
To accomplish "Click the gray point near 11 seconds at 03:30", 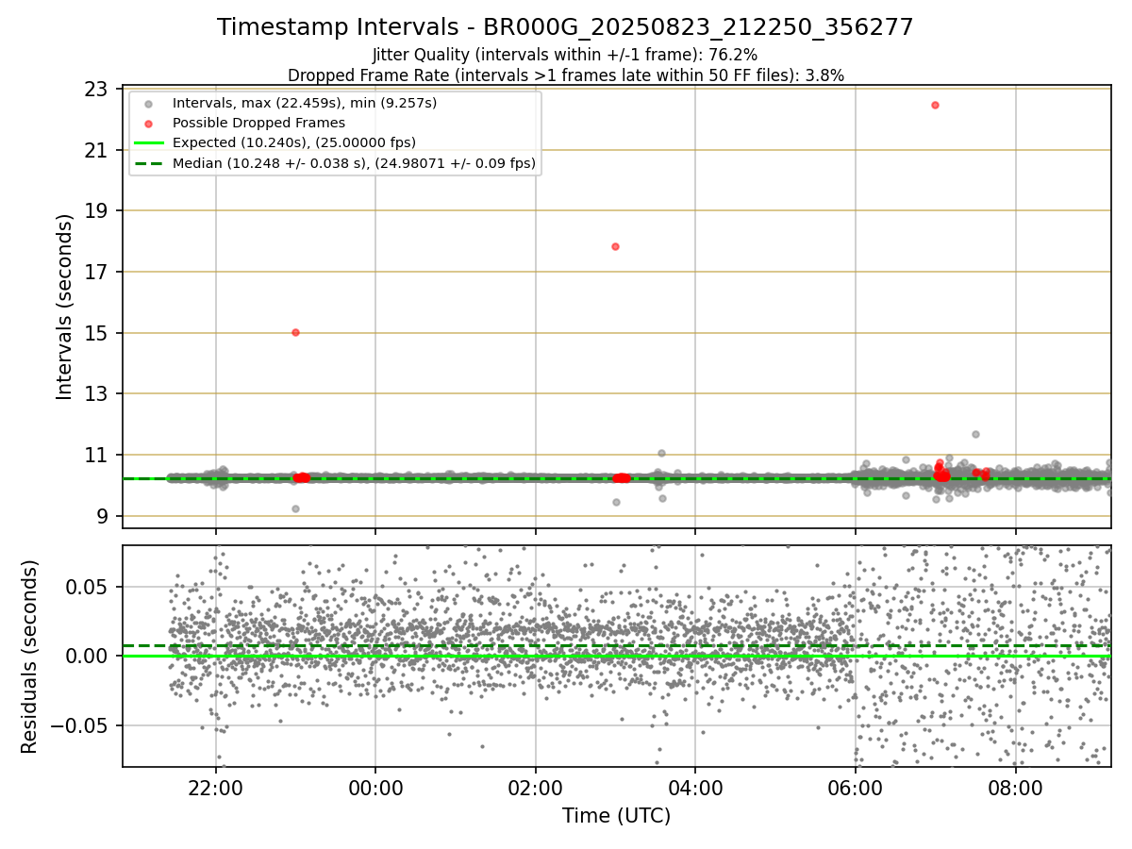I will point(661,453).
